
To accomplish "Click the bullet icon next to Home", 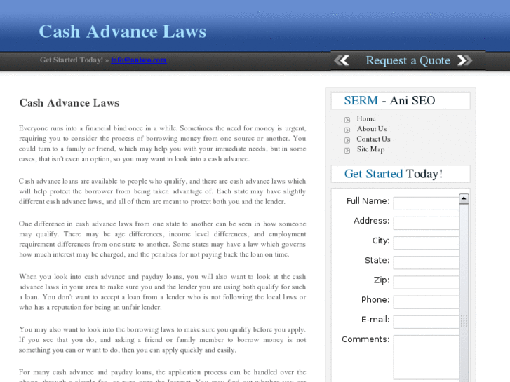I will pos(347,120).
